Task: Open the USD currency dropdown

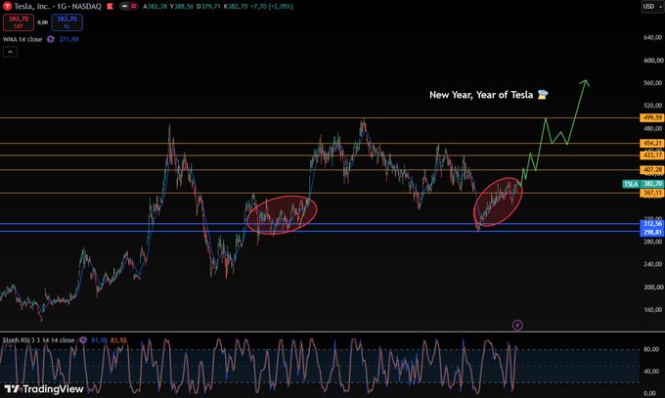Action: (x=652, y=7)
